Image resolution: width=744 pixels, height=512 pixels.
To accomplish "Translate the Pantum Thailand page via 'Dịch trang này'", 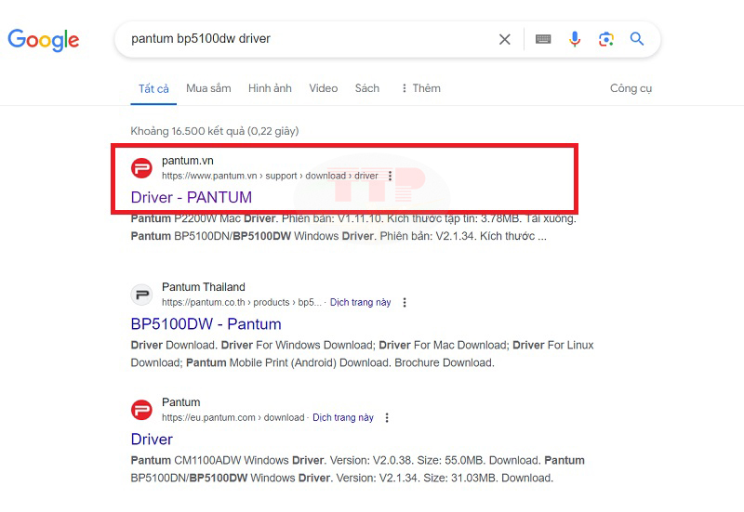I will (360, 302).
